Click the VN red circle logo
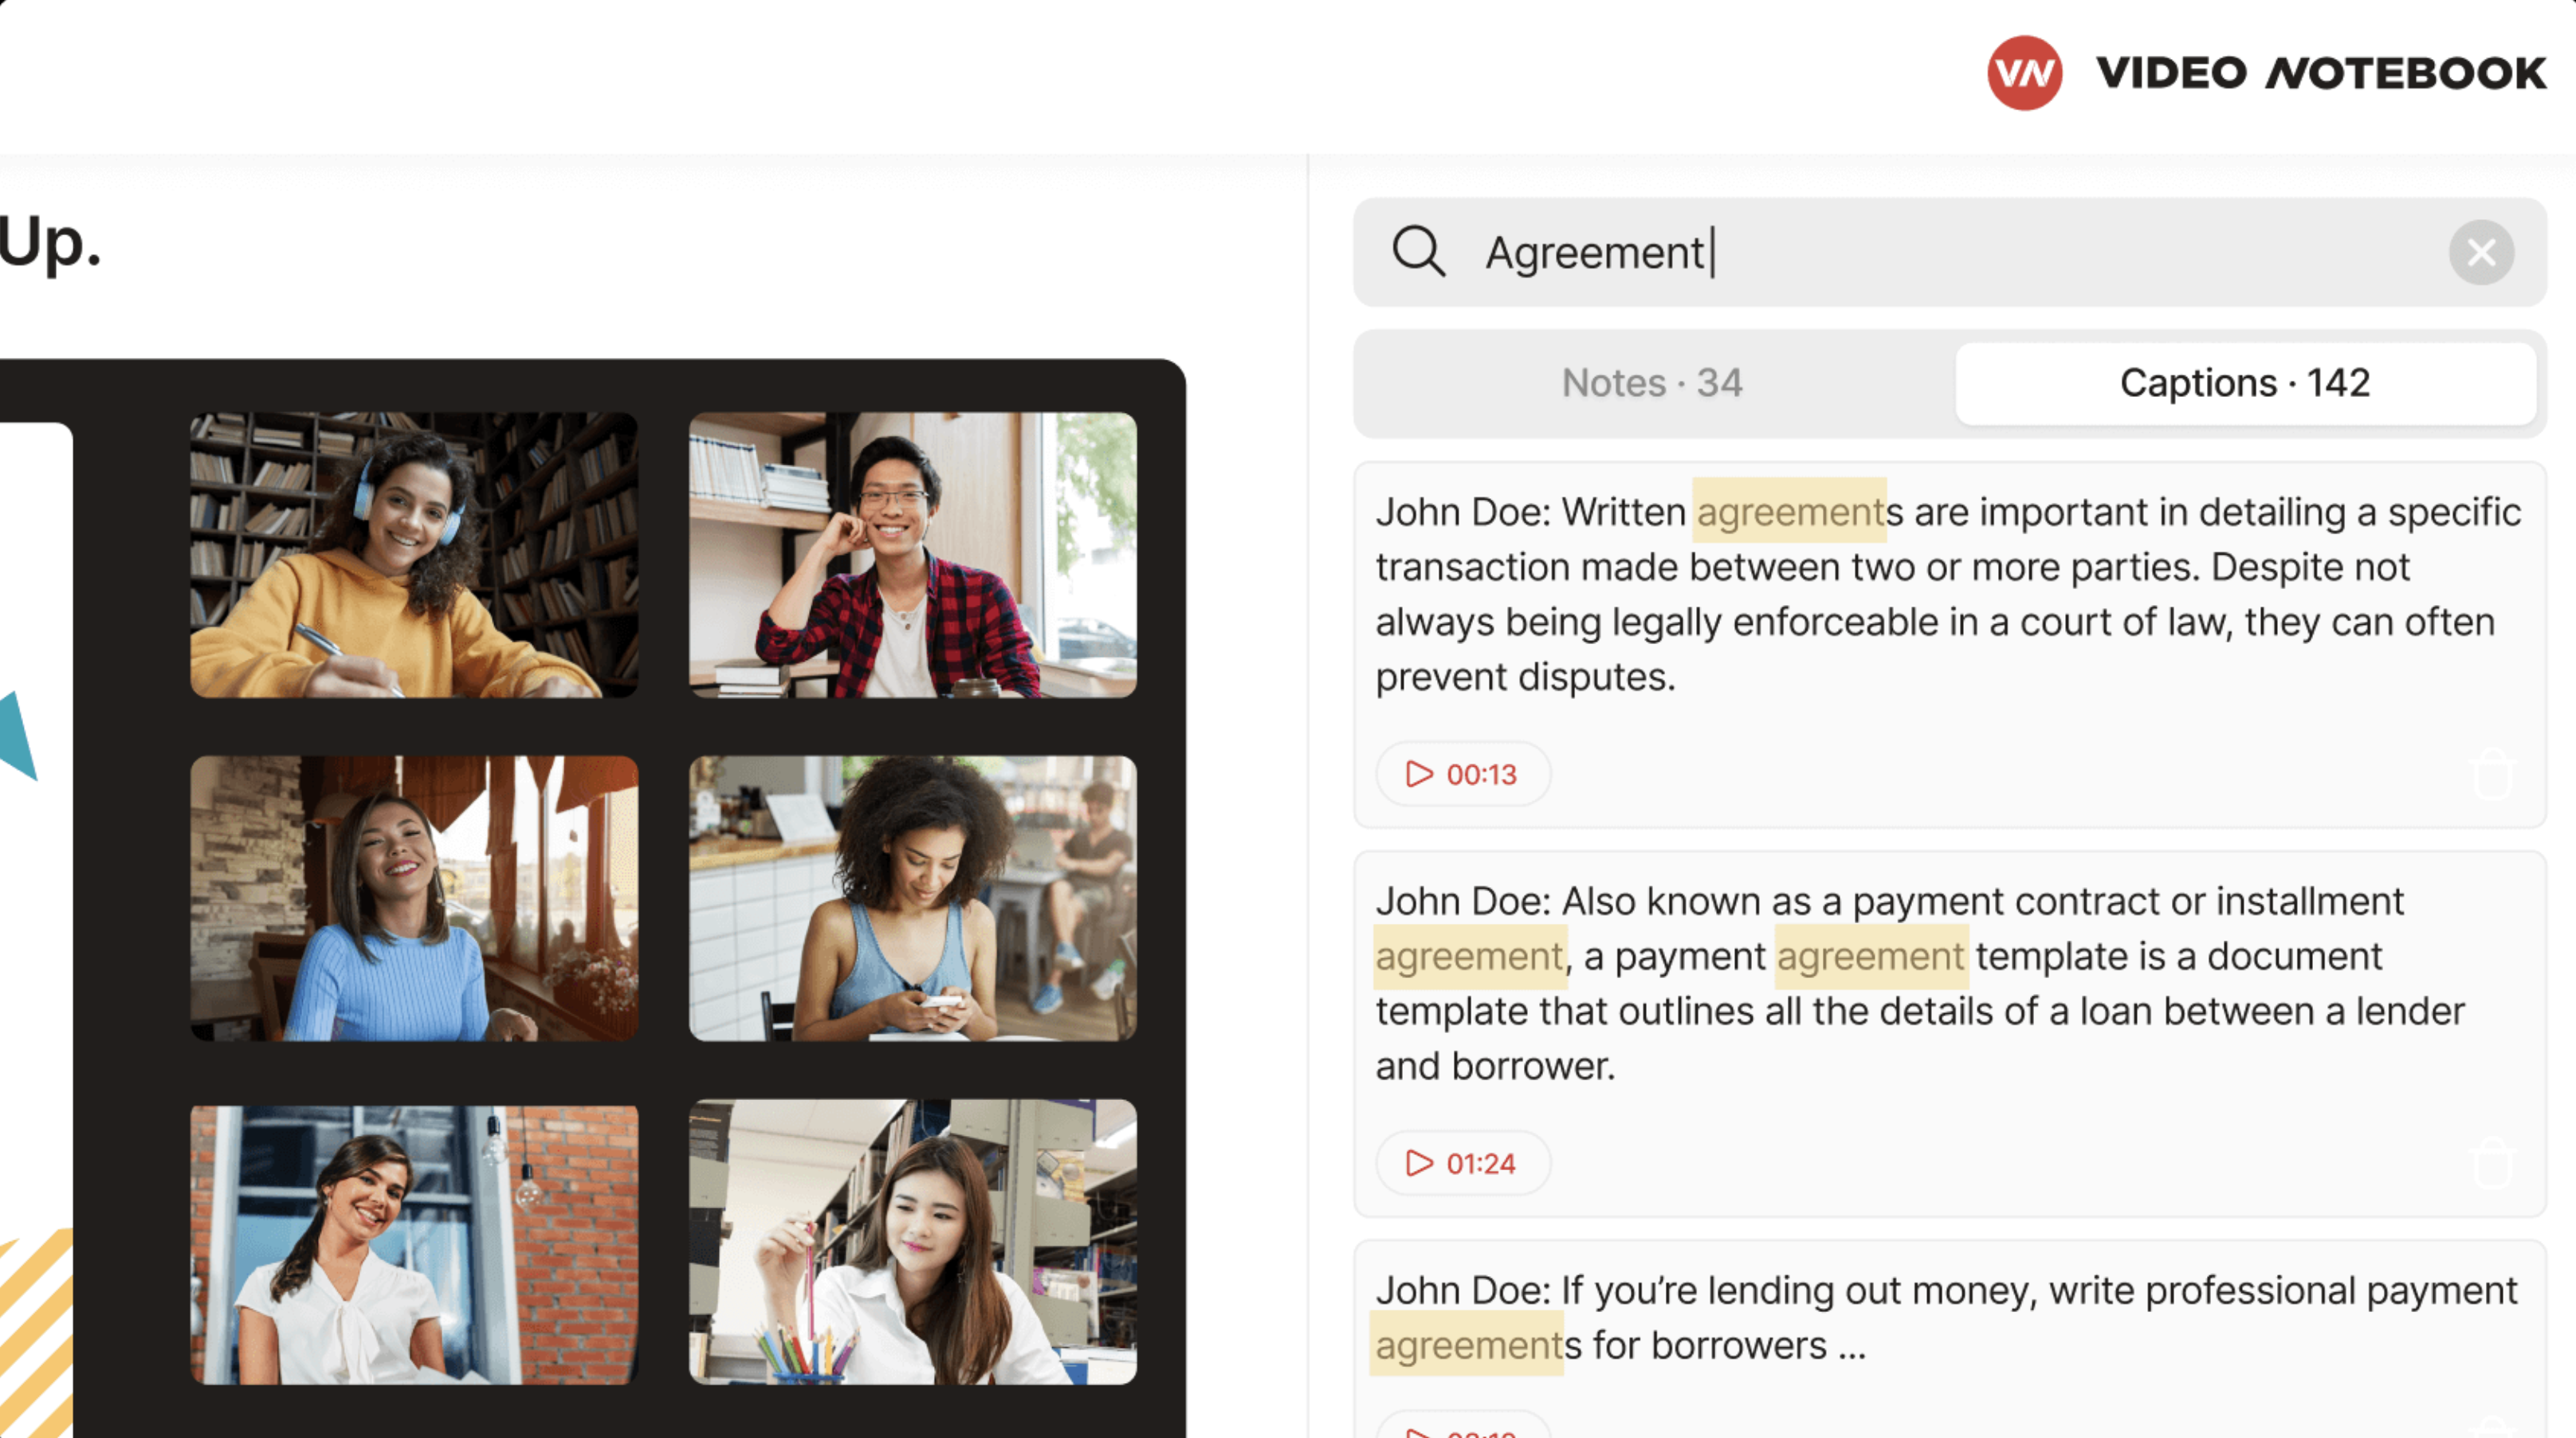This screenshot has height=1438, width=2576. (x=2024, y=73)
